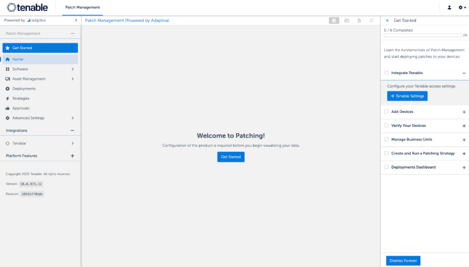Click the Tenable Settings button
469x267 pixels.
click(x=407, y=96)
